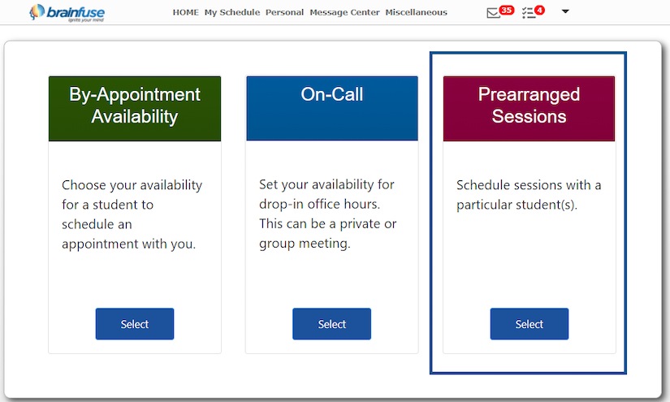Click the Brainfuse colorful head logo icon
Screen dimensions: 670x402
point(37,12)
